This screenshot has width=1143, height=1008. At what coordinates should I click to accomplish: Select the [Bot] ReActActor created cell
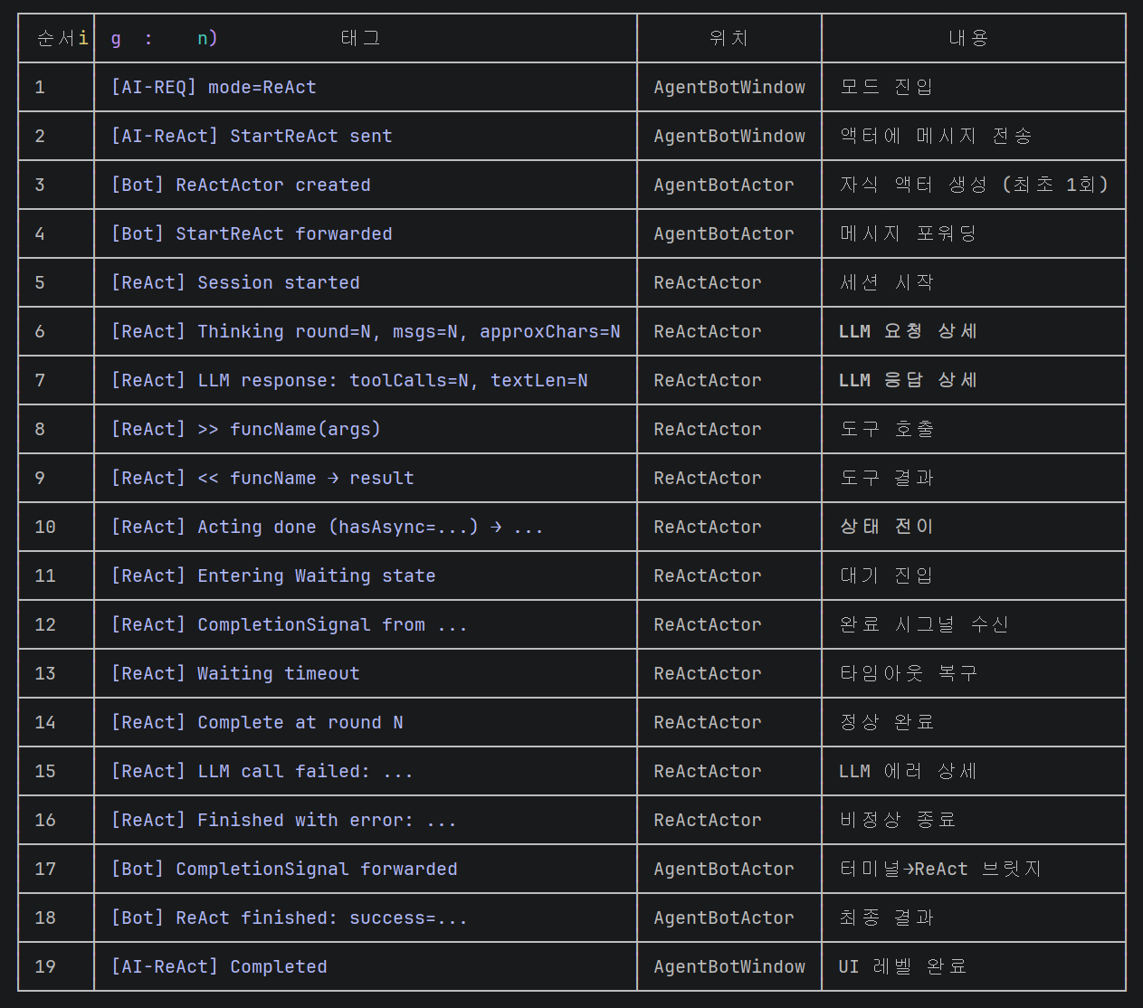[241, 185]
